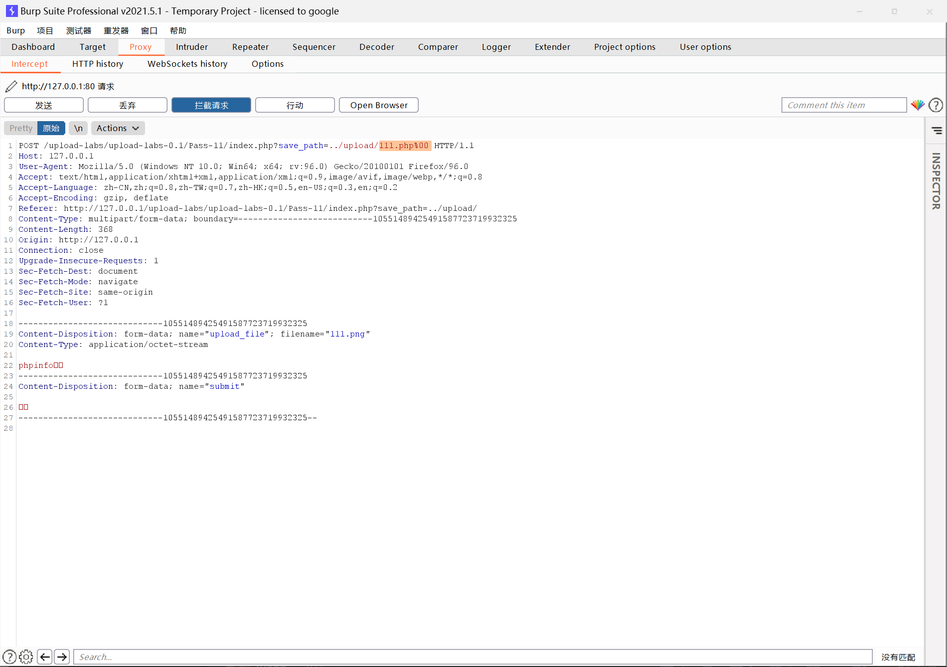Screen dimensions: 947x667
Task: Click the http://127.0.0.1:80 请求 label
Action: click(x=68, y=86)
